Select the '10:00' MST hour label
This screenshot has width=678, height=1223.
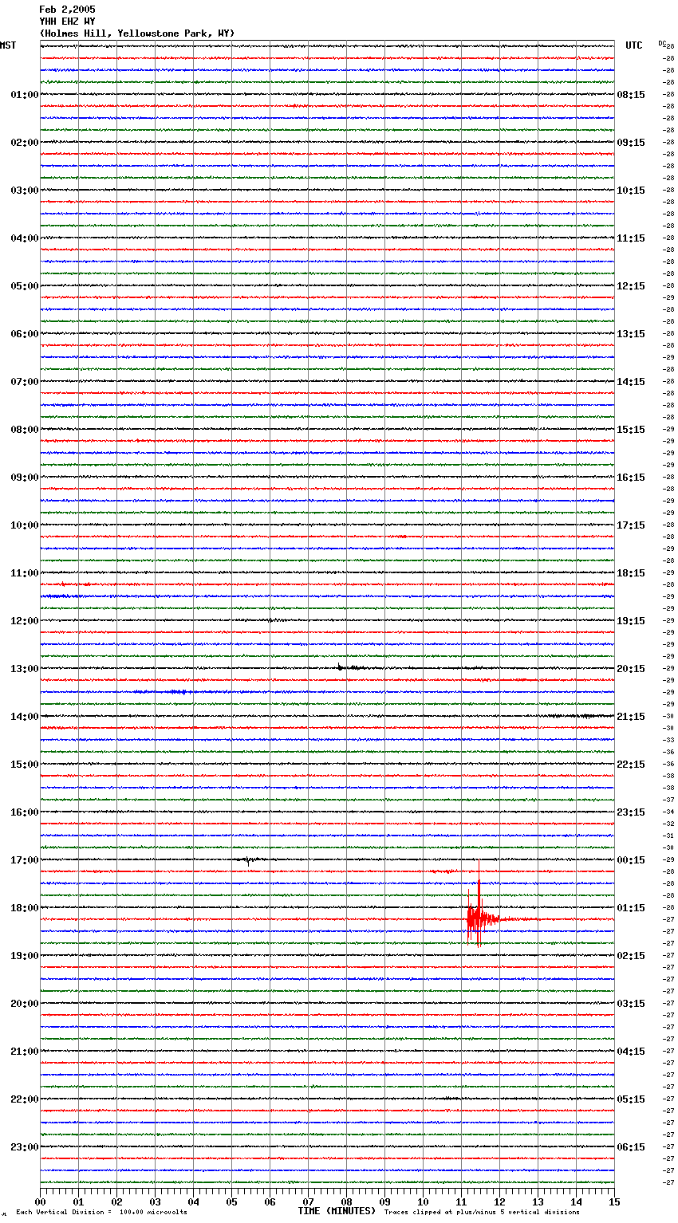coord(25,525)
